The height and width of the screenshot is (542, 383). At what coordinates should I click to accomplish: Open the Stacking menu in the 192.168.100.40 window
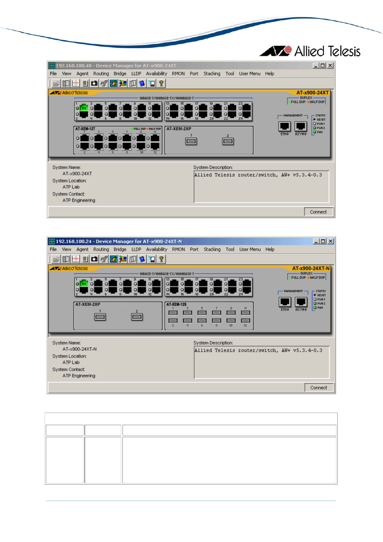[212, 74]
